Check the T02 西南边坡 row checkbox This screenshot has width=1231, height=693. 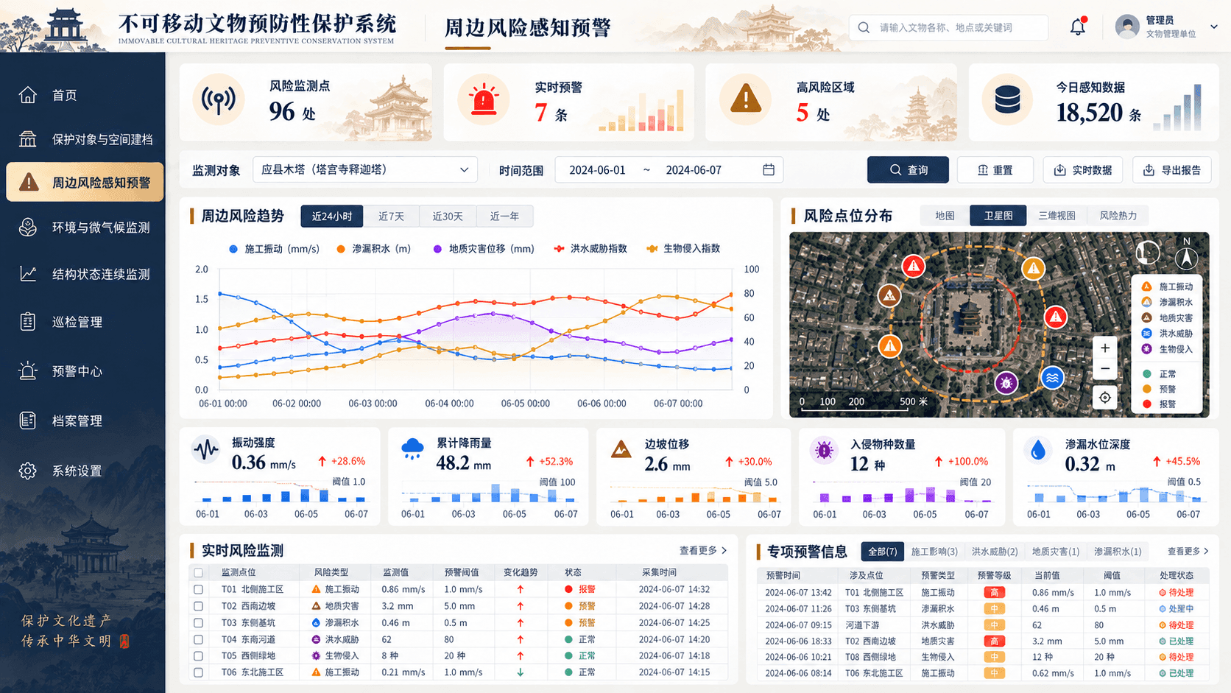198,606
